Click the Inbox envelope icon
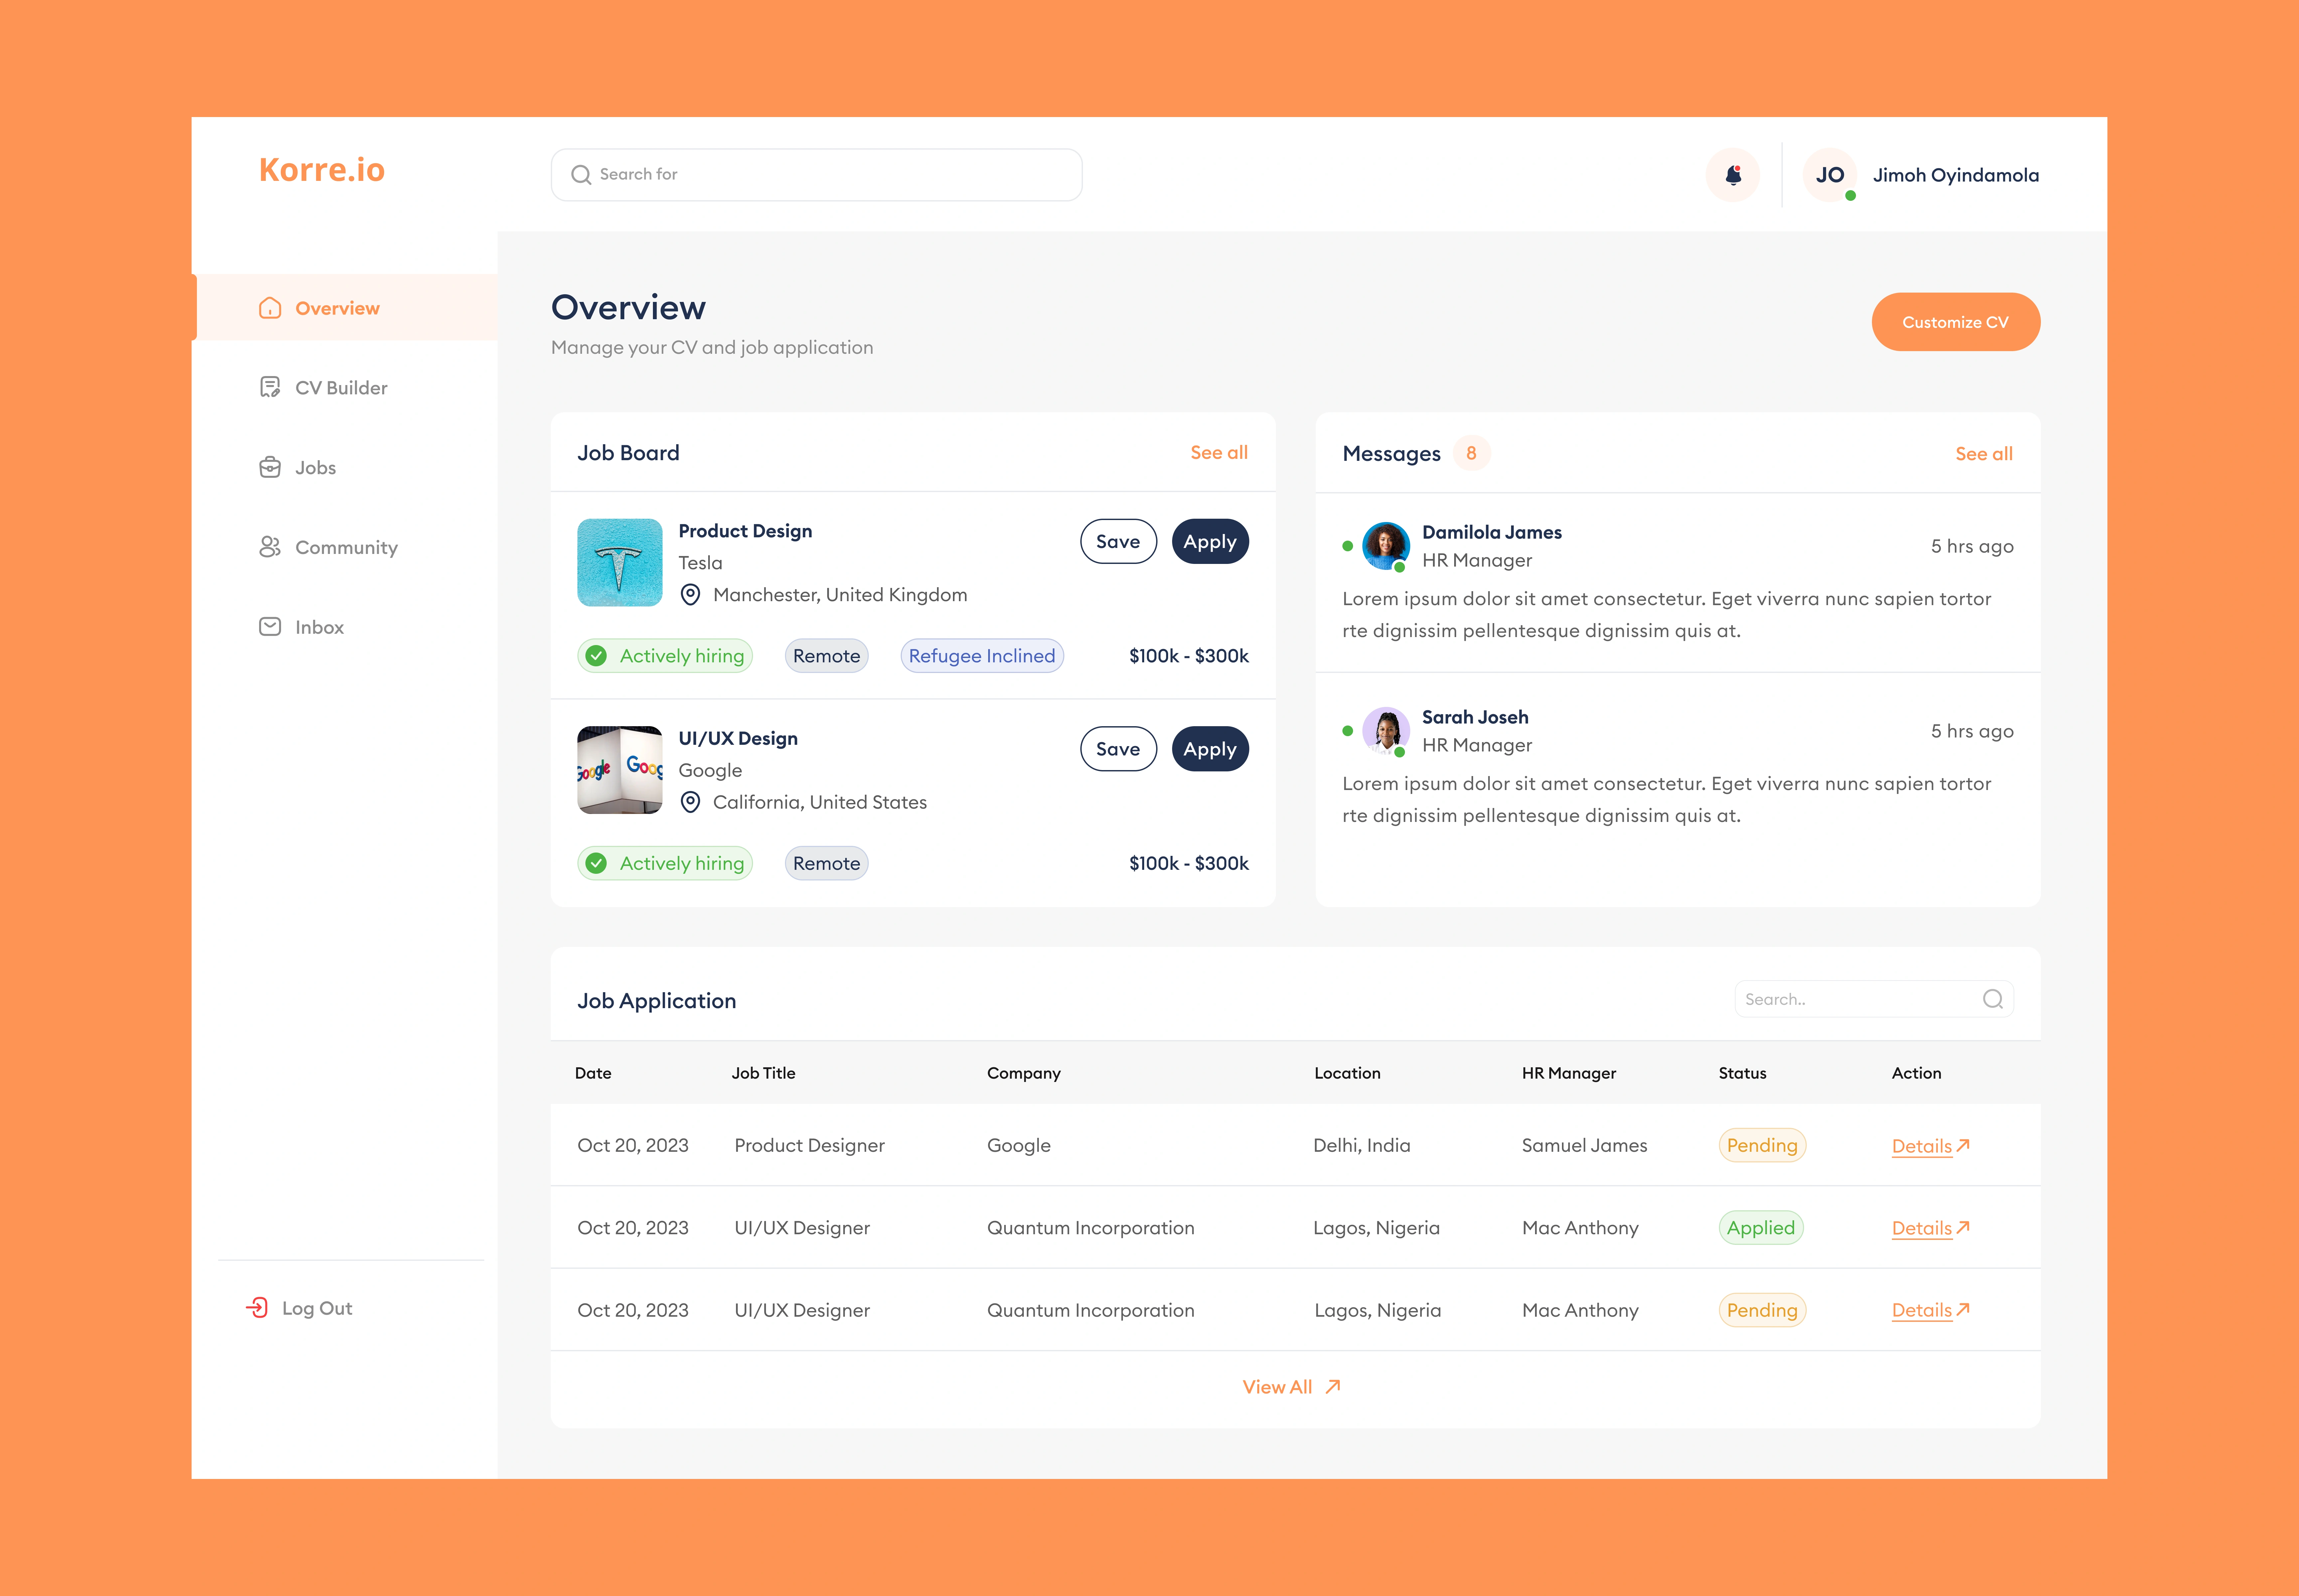This screenshot has height=1596, width=2299. tap(270, 627)
